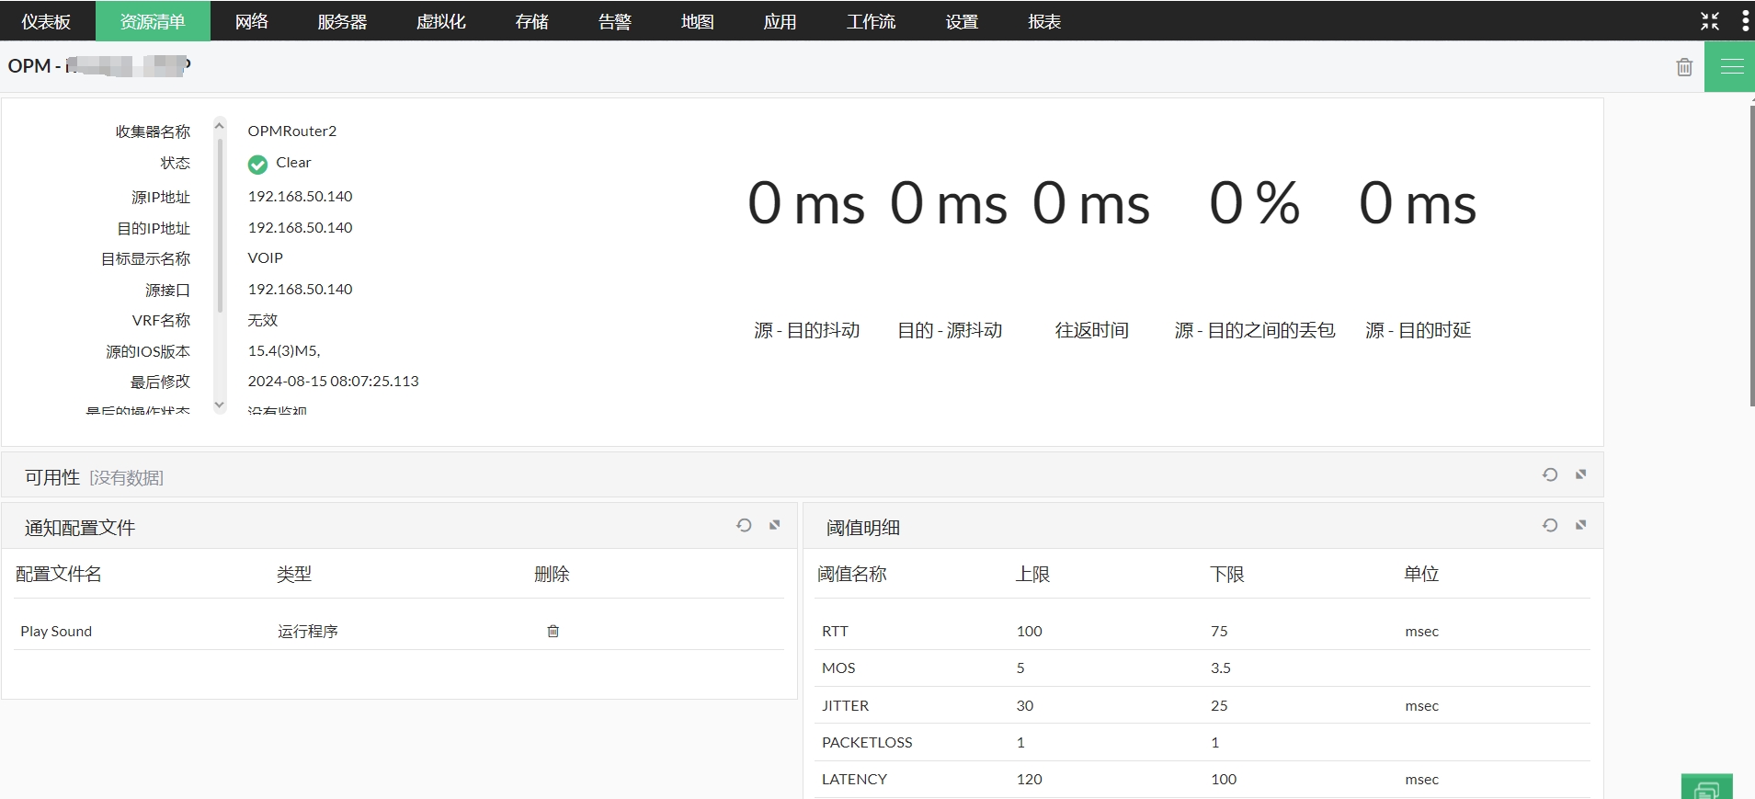Click the 往返时间 metric label
The height and width of the screenshot is (799, 1755).
tap(1092, 330)
